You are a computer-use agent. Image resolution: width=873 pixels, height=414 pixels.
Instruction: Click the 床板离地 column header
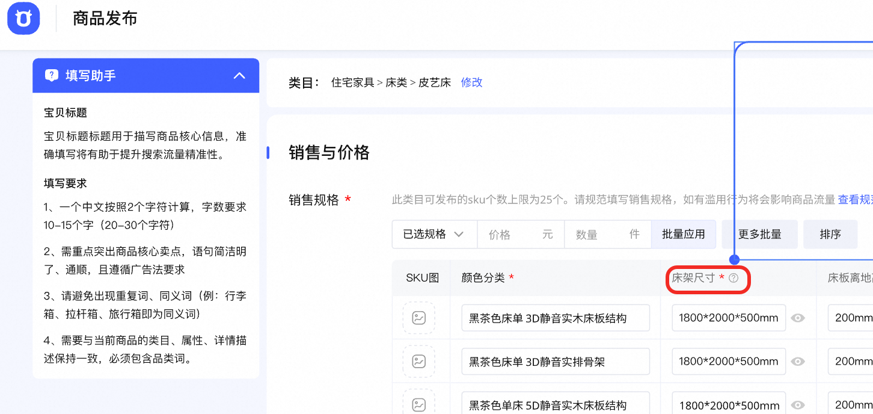click(x=850, y=277)
